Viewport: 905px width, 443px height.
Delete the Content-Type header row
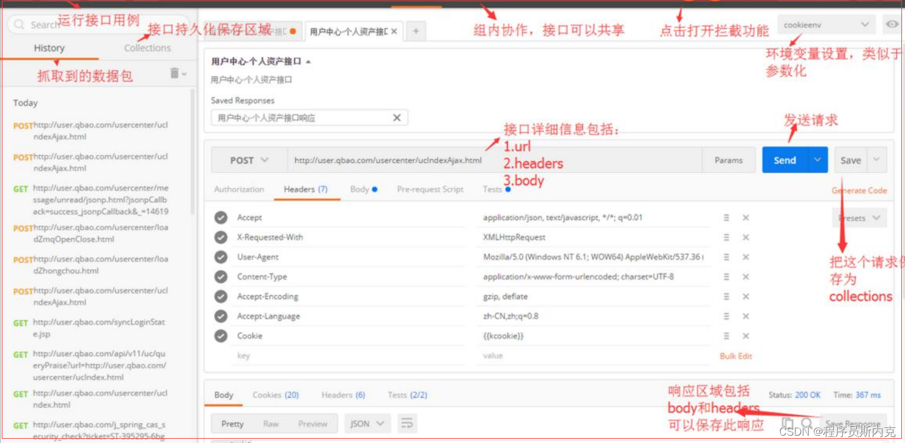pyautogui.click(x=746, y=276)
